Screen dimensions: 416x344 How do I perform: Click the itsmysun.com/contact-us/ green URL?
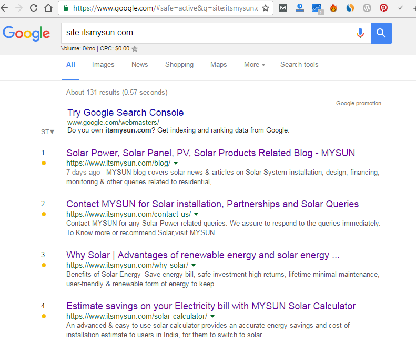click(129, 214)
